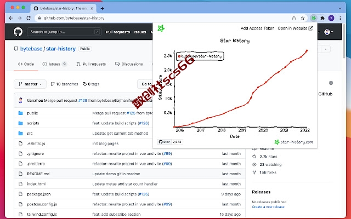This screenshot has width=351, height=219.
Task: Click the scripts folder icon
Action: pos(21,123)
